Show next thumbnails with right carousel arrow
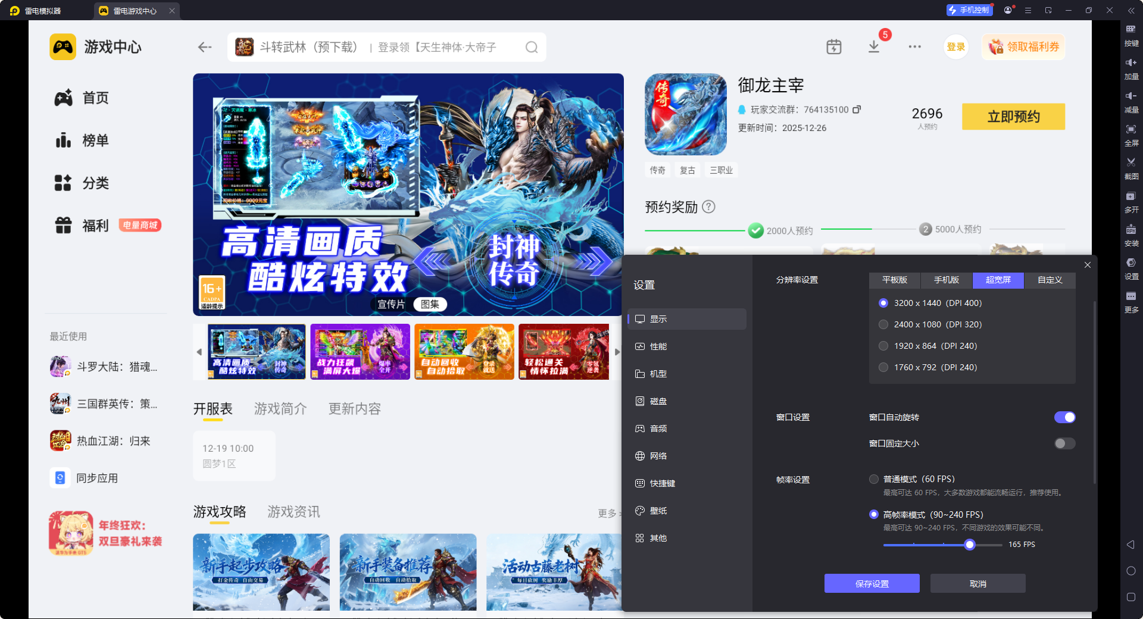The image size is (1143, 619). [x=617, y=352]
